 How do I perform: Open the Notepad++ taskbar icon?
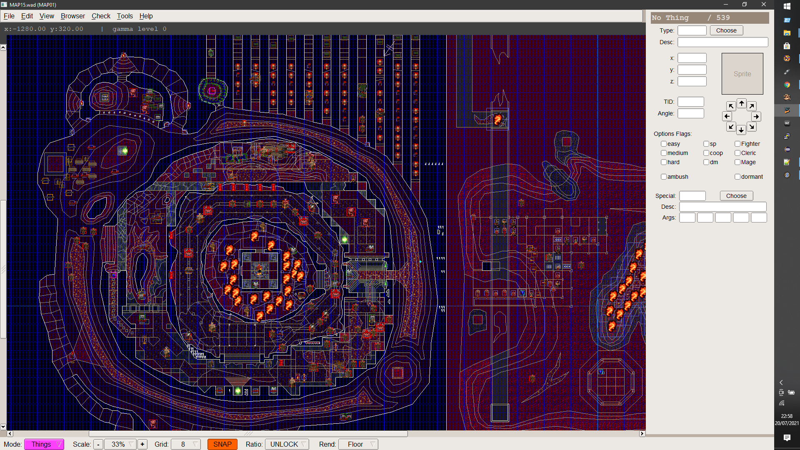click(787, 162)
